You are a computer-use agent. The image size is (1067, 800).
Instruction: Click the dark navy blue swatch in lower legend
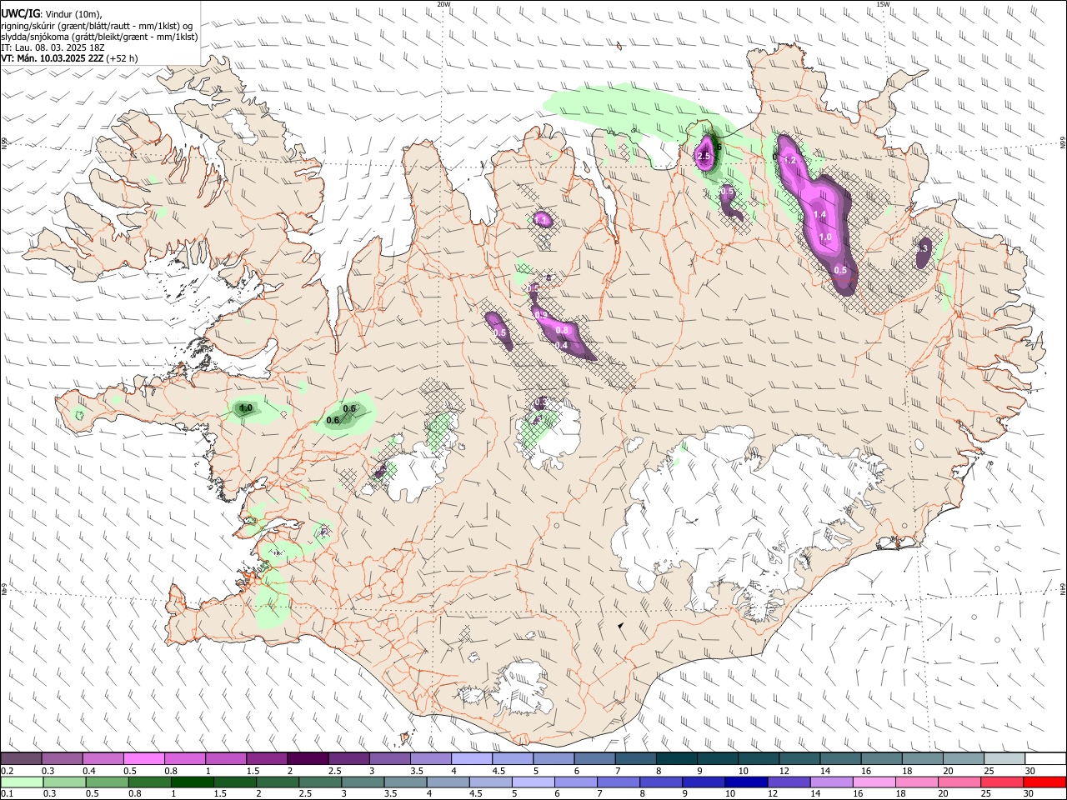(745, 782)
